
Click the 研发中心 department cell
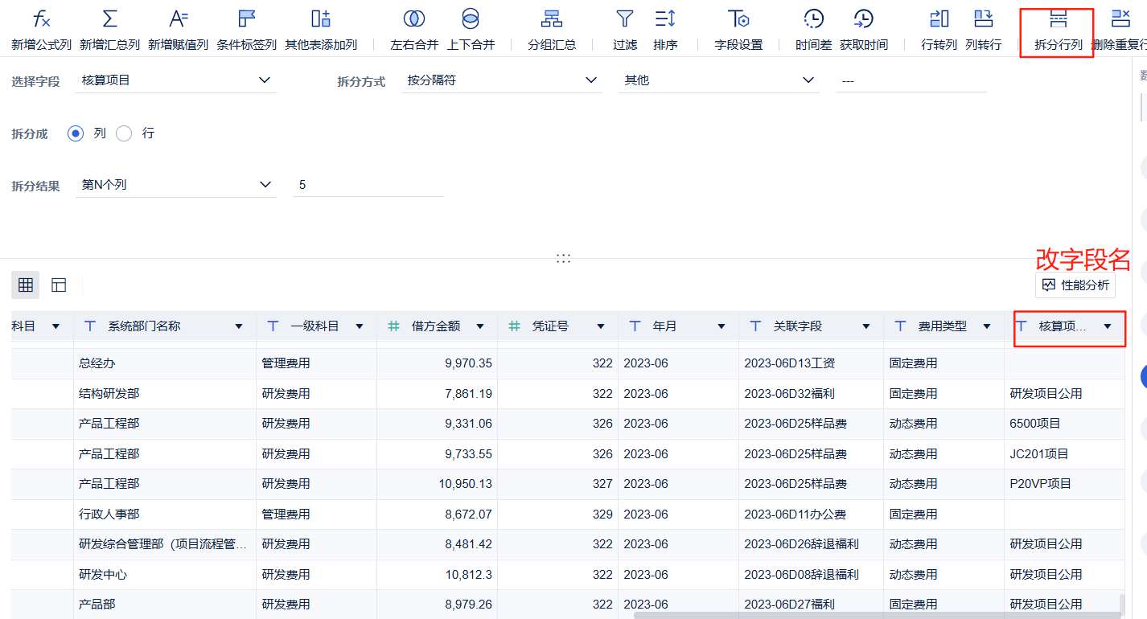pos(165,575)
